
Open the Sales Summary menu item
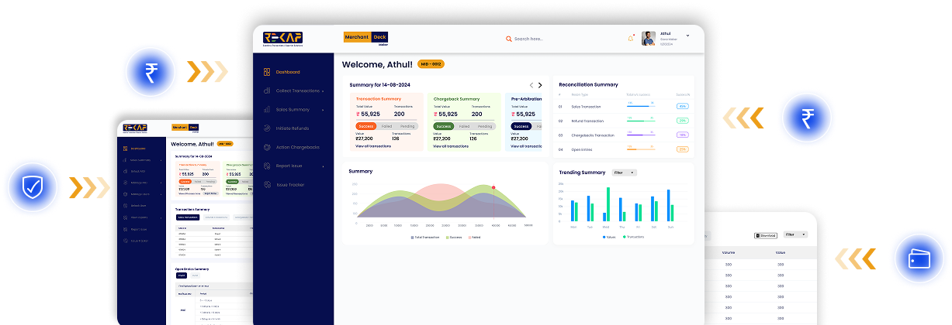coord(295,110)
